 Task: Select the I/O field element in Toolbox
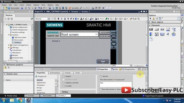(x=151, y=29)
